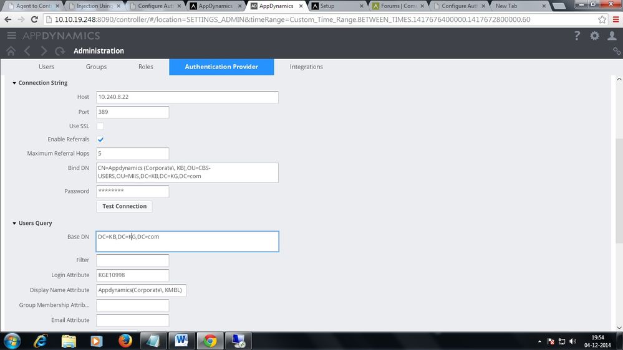The height and width of the screenshot is (350, 623).
Task: Click the user profile icon
Action: coord(612,36)
